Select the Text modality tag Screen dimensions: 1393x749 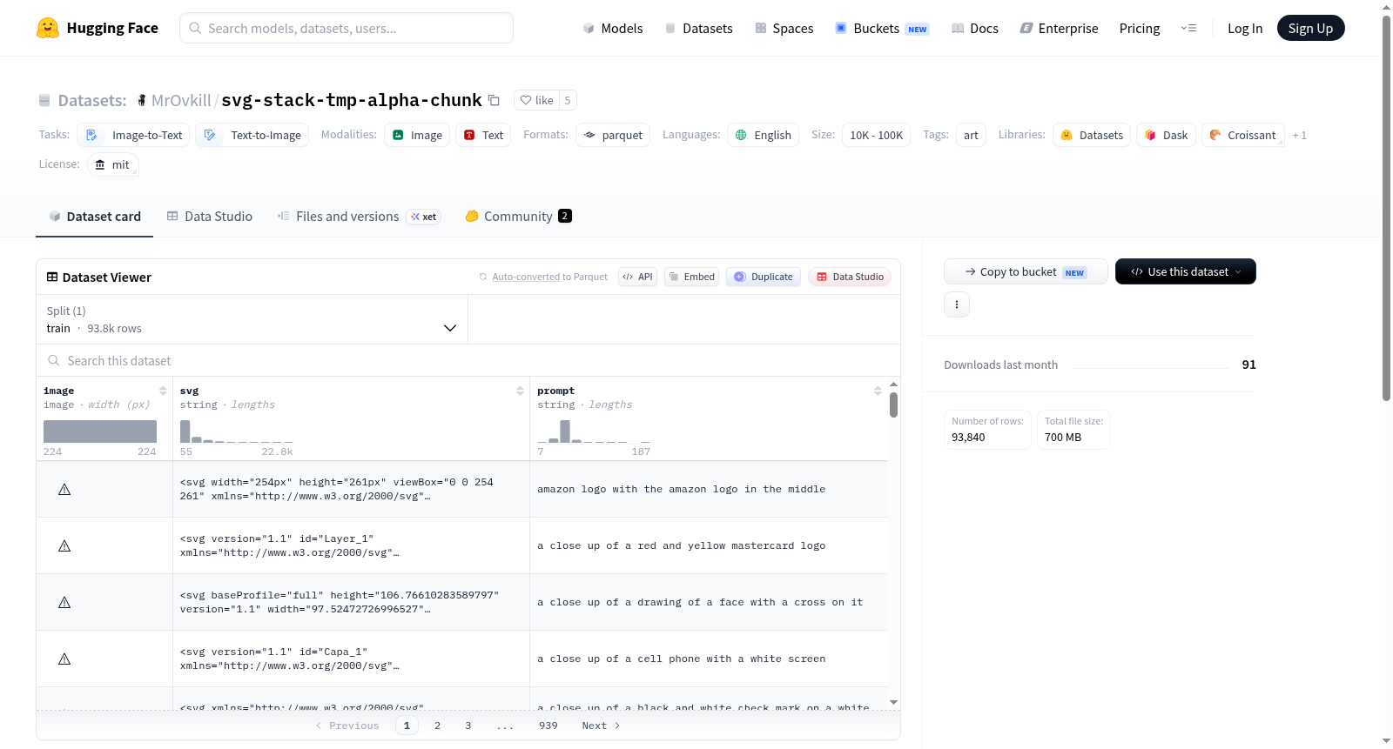pyautogui.click(x=483, y=135)
